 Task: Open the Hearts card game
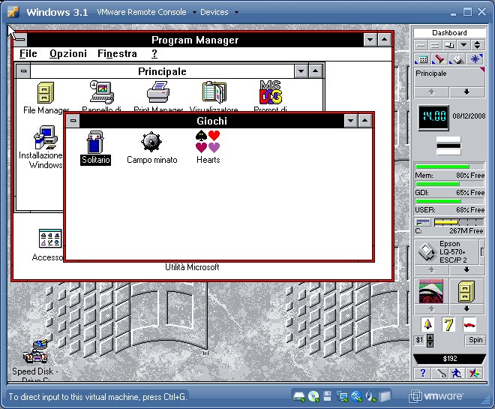(x=208, y=142)
